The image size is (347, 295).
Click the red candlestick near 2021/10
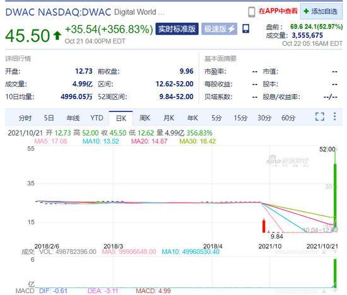pos(264,226)
